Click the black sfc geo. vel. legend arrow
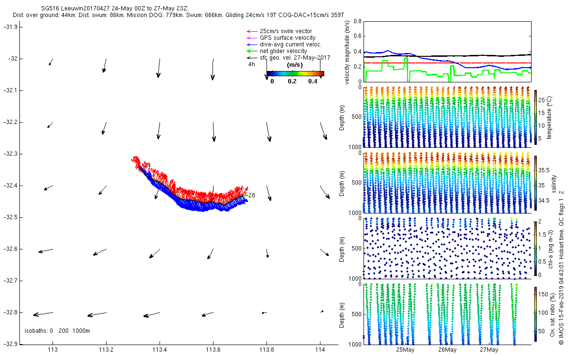 [251, 58]
